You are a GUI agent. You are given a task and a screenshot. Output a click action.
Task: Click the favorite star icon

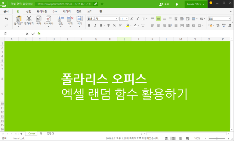click(102, 4)
